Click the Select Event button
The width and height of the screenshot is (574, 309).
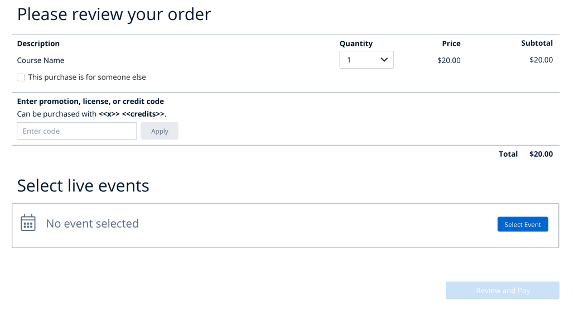[x=523, y=224]
